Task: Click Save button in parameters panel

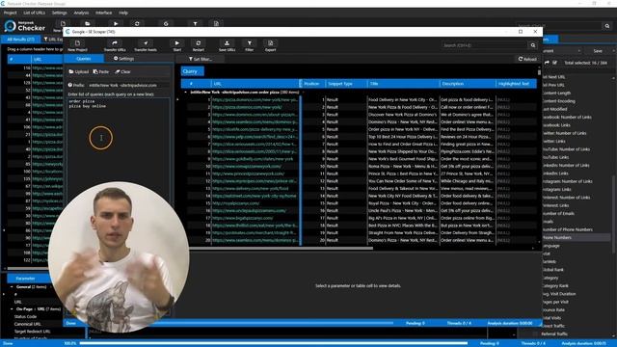Action: pos(598,51)
